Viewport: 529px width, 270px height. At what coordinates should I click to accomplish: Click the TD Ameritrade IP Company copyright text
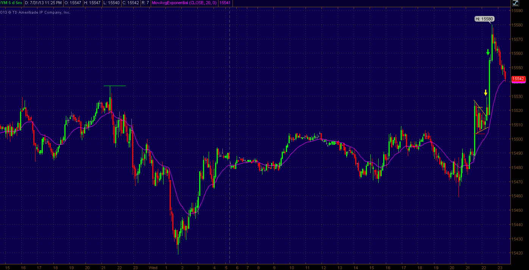click(x=35, y=12)
